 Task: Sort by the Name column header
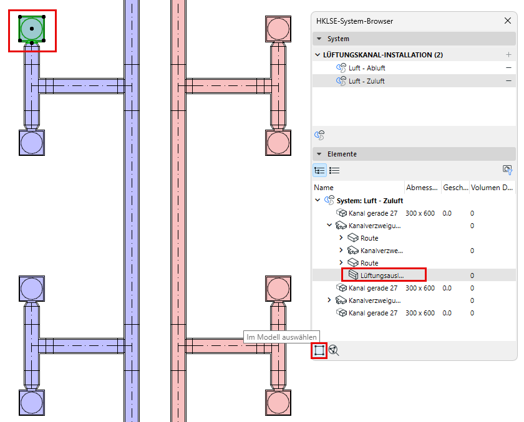pyautogui.click(x=358, y=188)
